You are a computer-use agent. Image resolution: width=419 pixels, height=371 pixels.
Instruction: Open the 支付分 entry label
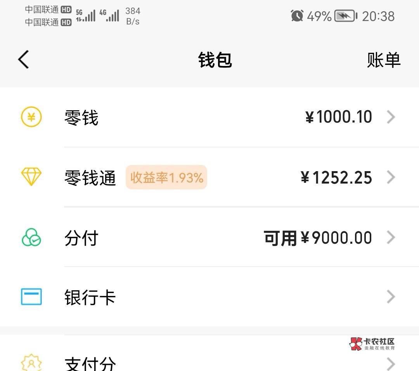90,363
